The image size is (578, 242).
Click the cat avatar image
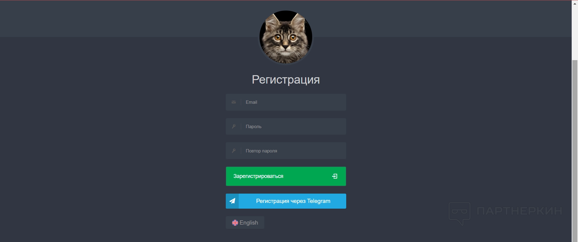286,37
